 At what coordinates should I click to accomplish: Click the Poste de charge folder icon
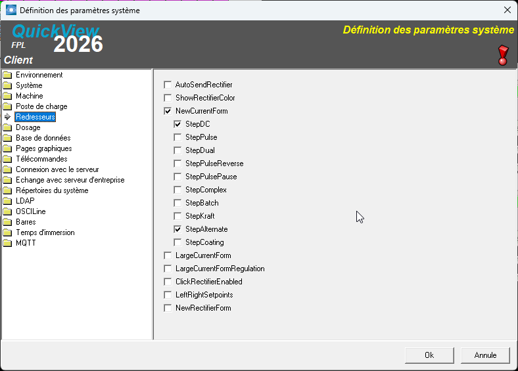click(7, 106)
